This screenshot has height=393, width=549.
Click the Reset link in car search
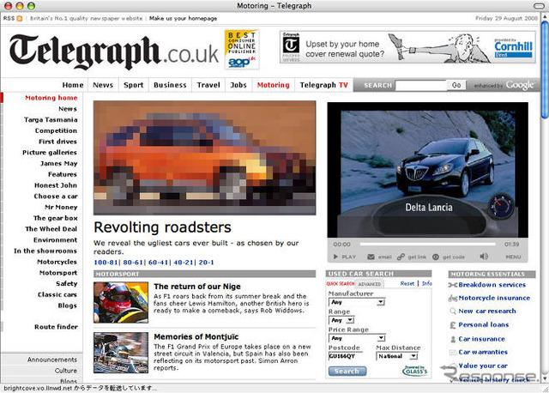407,283
